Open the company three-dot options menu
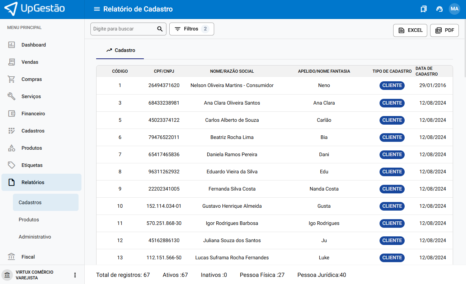 pyautogui.click(x=75, y=275)
